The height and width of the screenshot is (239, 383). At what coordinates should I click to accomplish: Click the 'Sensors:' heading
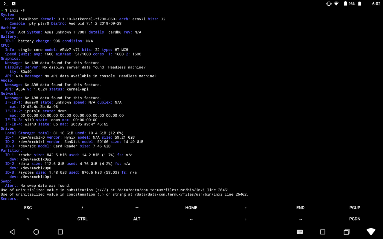coord(10,199)
